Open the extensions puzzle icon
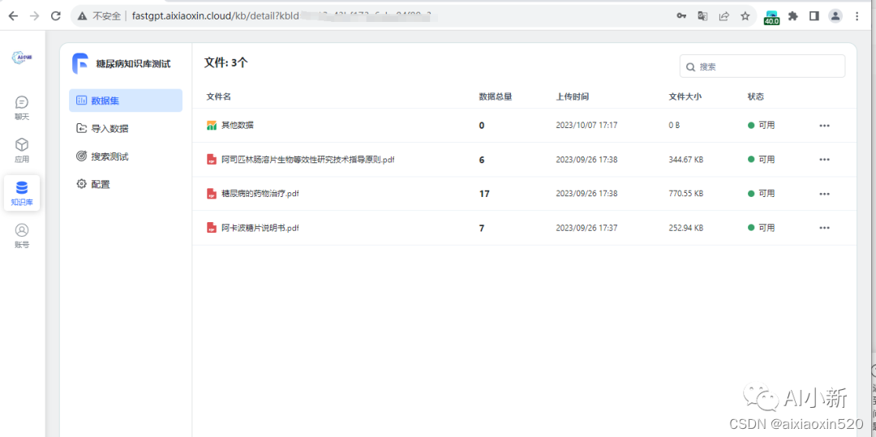Image resolution: width=876 pixels, height=437 pixels. tap(792, 16)
